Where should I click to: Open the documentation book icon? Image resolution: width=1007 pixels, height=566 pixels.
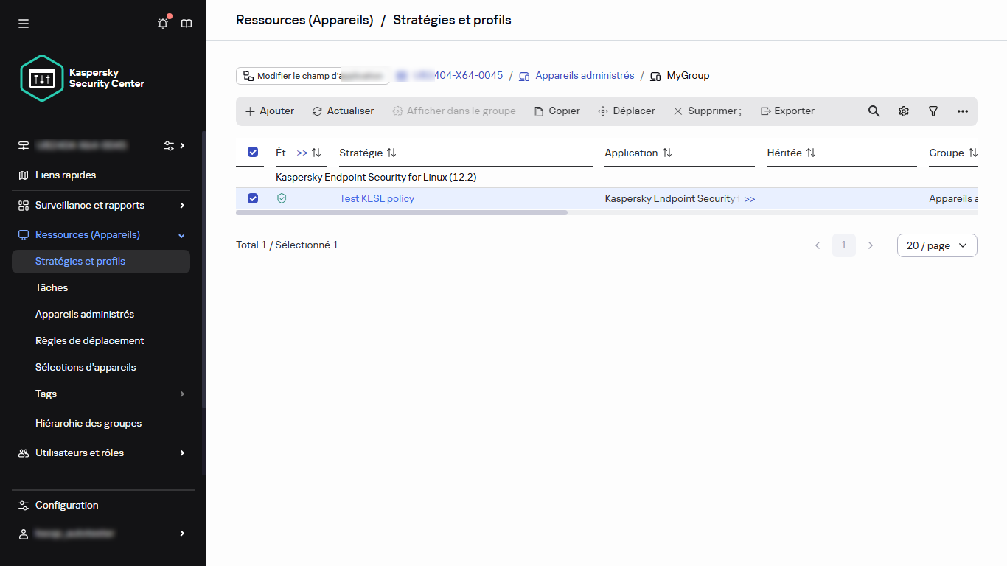tap(187, 24)
